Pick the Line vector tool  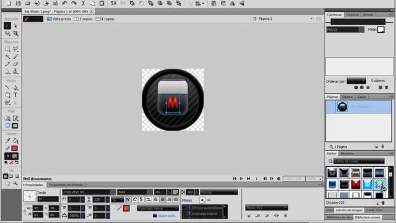click(7, 87)
